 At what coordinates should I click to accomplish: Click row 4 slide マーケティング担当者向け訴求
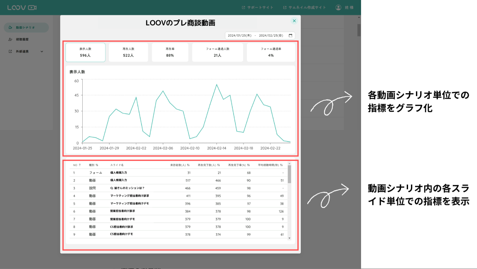(x=130, y=196)
